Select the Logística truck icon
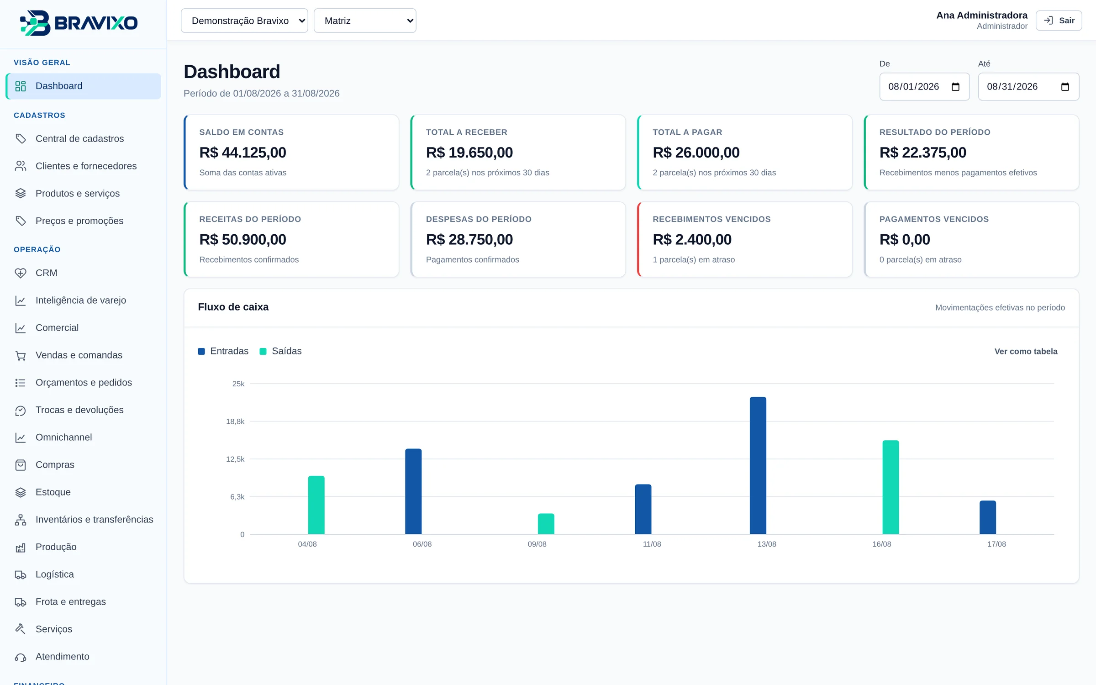This screenshot has height=685, width=1096. coord(21,574)
